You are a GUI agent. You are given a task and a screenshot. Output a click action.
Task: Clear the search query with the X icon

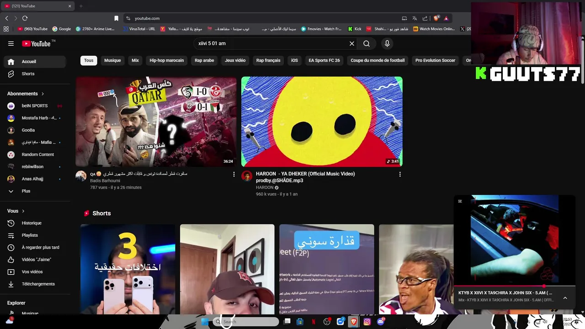point(352,43)
